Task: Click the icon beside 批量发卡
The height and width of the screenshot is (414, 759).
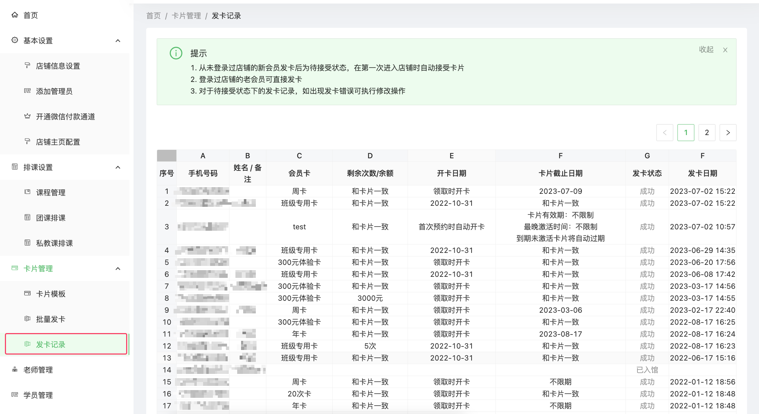Action: point(27,319)
